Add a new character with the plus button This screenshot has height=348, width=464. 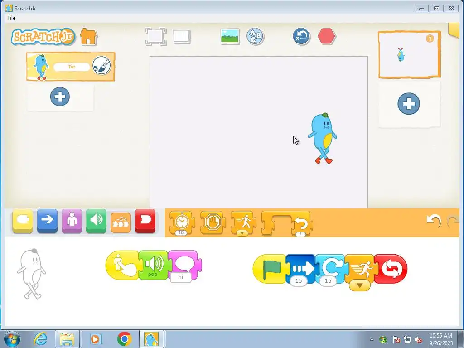click(x=60, y=97)
